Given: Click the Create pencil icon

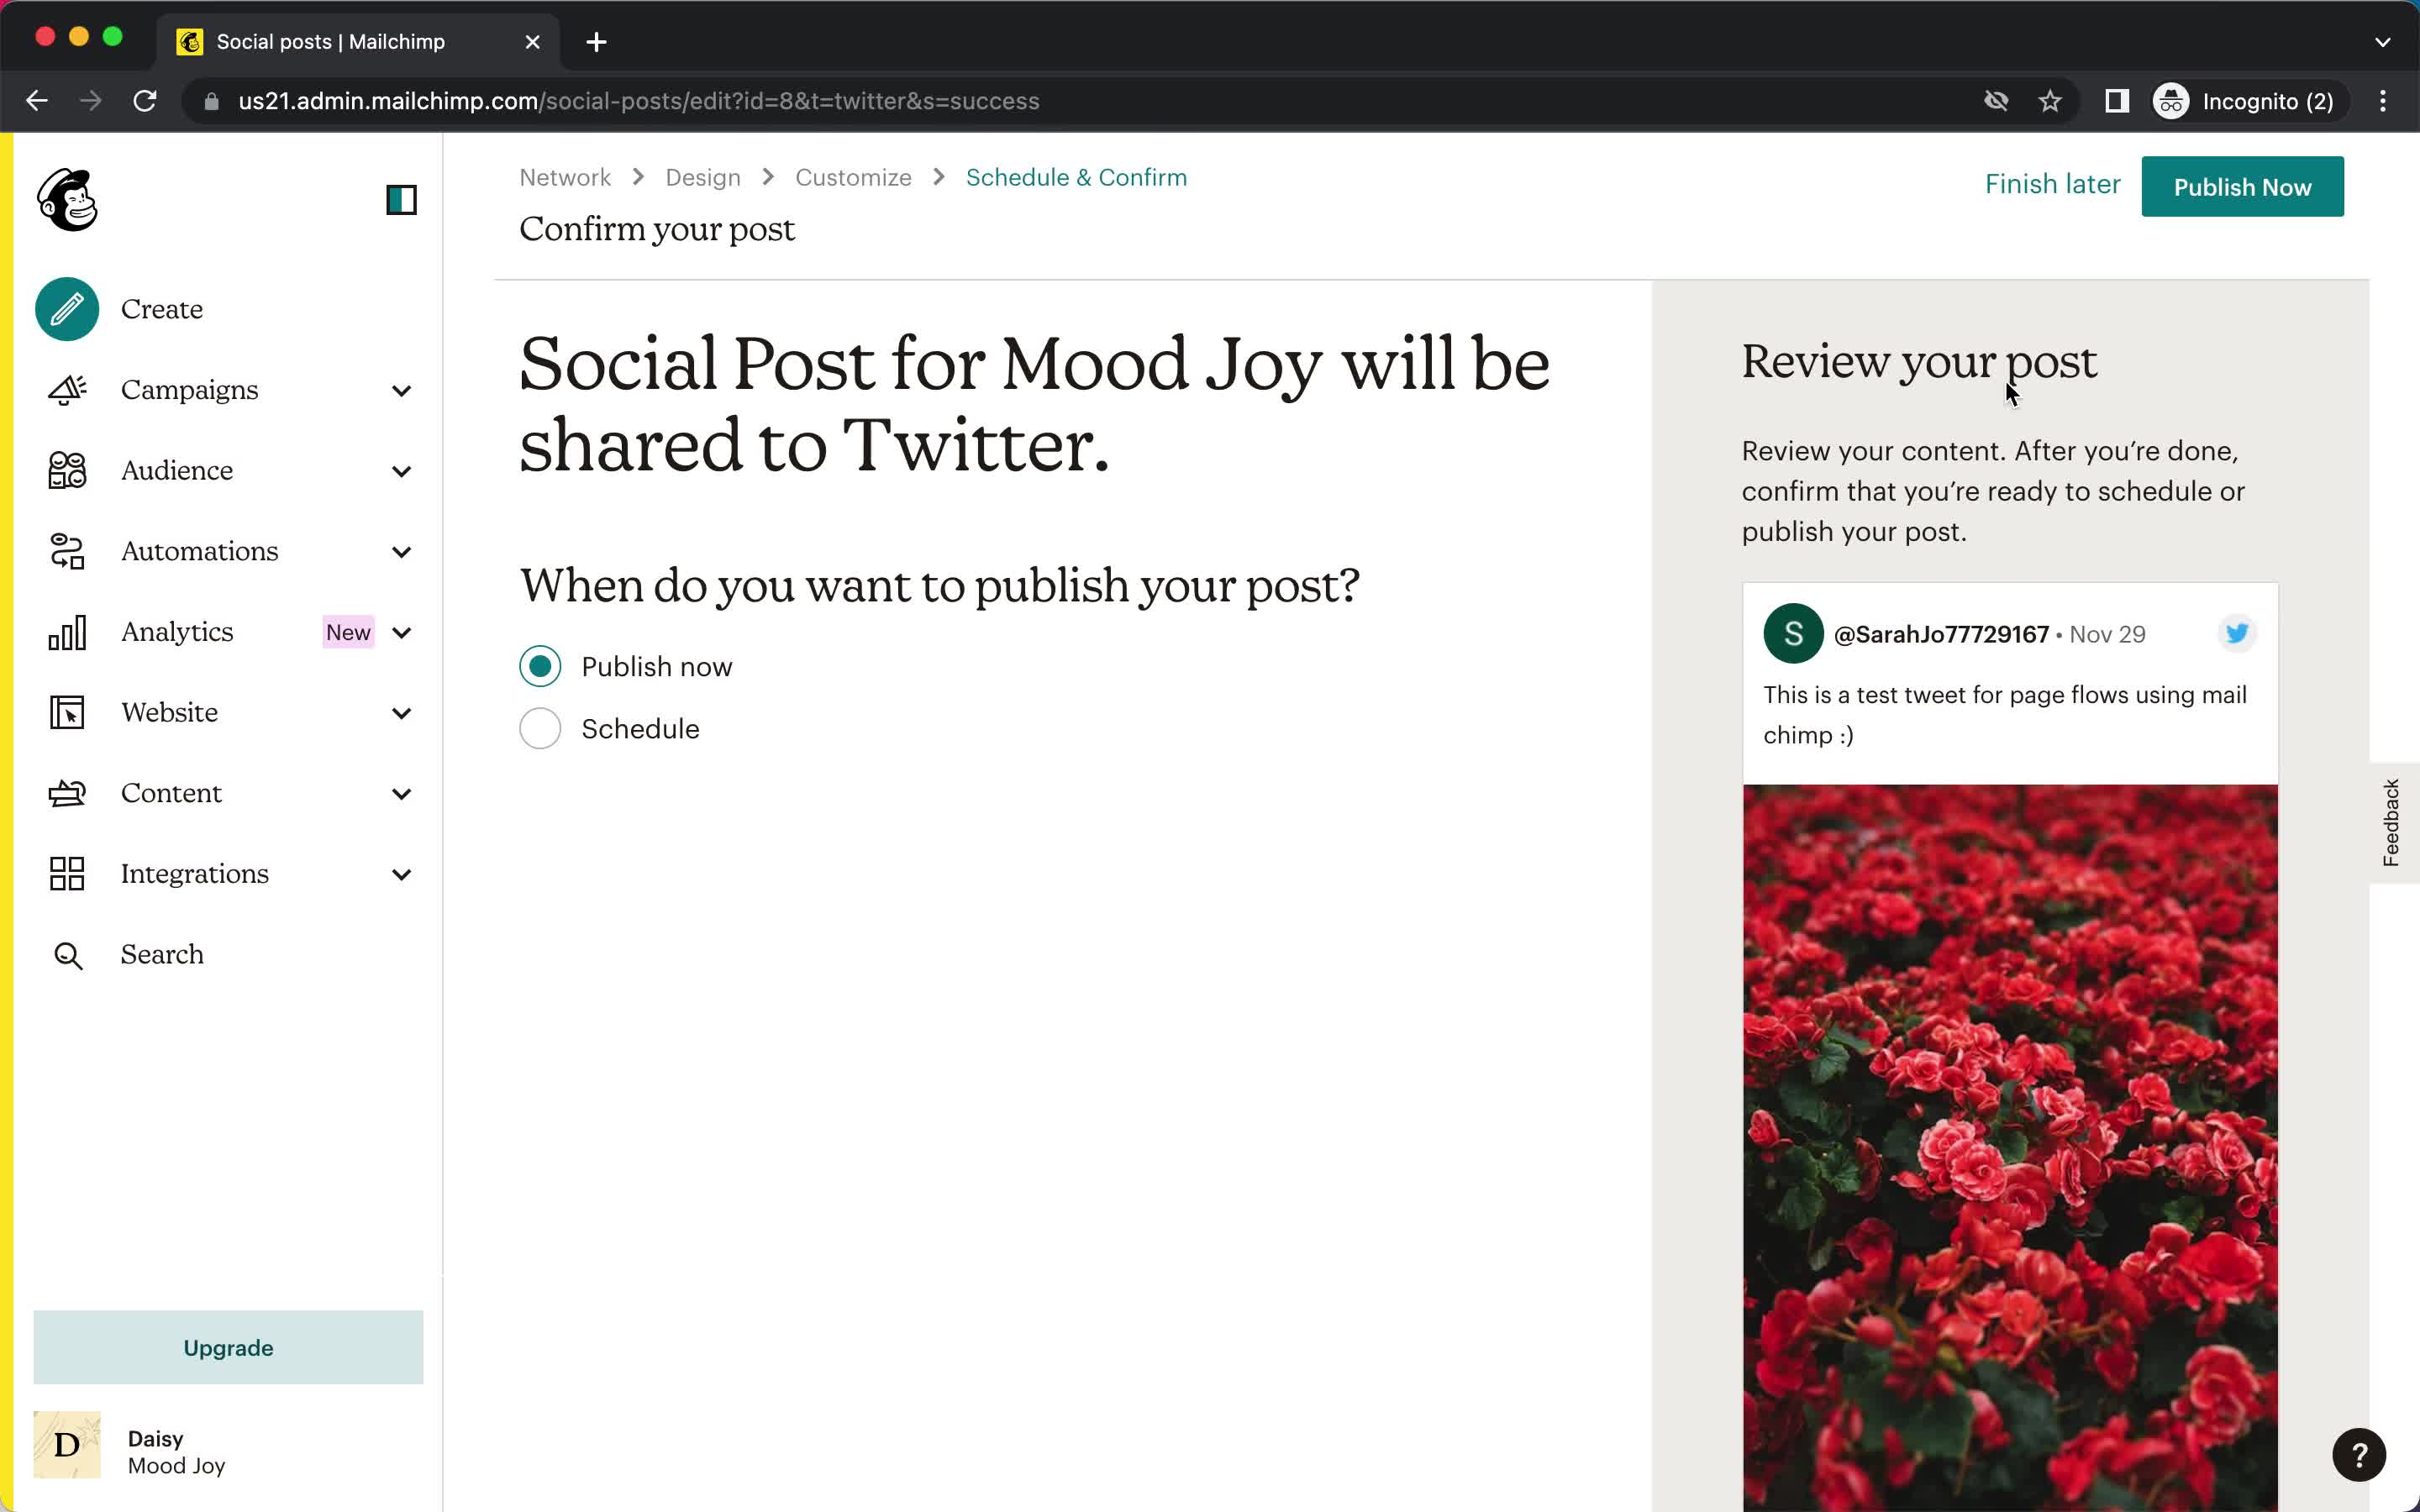Looking at the screenshot, I should point(68,310).
